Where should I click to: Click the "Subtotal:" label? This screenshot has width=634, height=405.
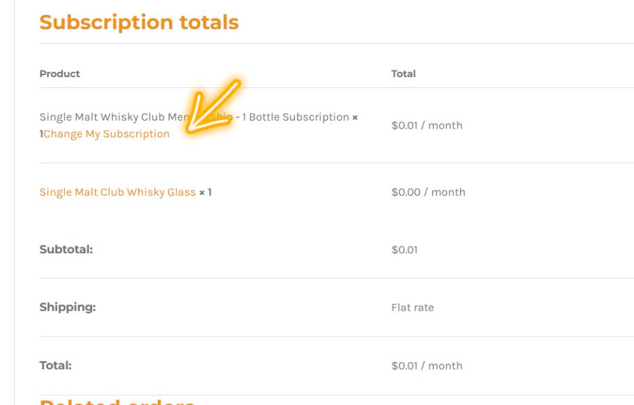(x=66, y=249)
